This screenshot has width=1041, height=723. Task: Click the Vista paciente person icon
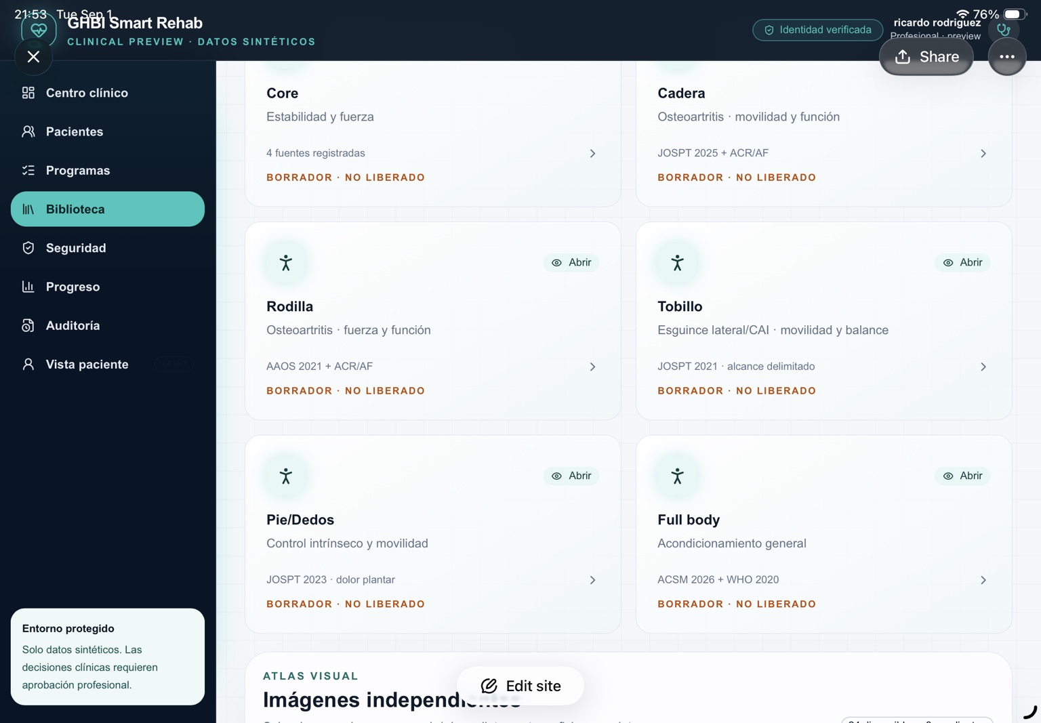tap(28, 365)
